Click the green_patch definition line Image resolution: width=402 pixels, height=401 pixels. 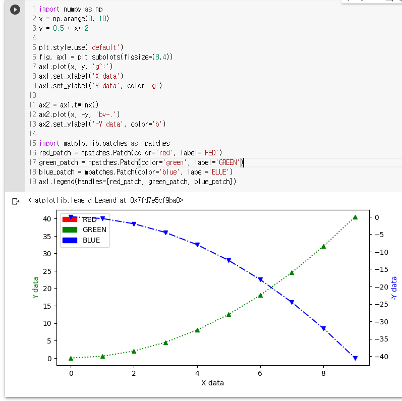click(x=141, y=162)
